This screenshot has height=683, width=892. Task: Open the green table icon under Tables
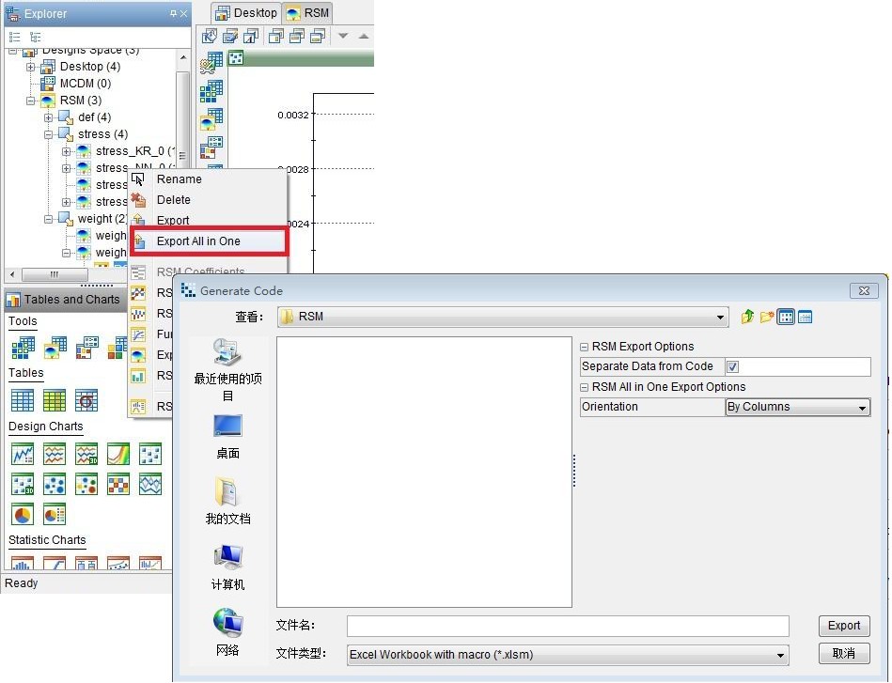point(55,400)
